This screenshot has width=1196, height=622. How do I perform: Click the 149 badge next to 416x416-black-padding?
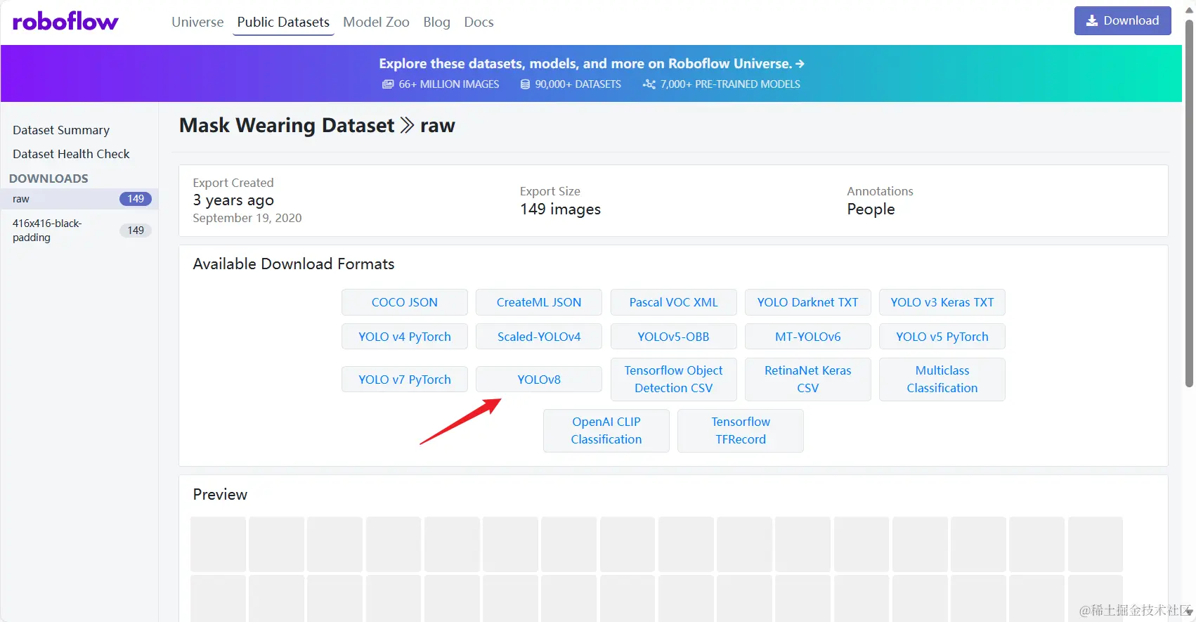point(136,231)
